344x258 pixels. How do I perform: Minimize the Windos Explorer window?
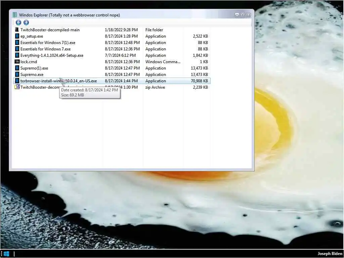(x=237, y=15)
